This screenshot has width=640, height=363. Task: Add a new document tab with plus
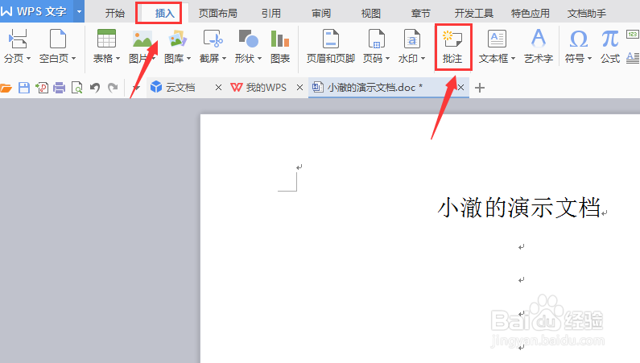[x=480, y=88]
